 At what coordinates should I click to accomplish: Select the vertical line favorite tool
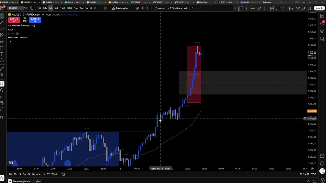tap(247, 8)
